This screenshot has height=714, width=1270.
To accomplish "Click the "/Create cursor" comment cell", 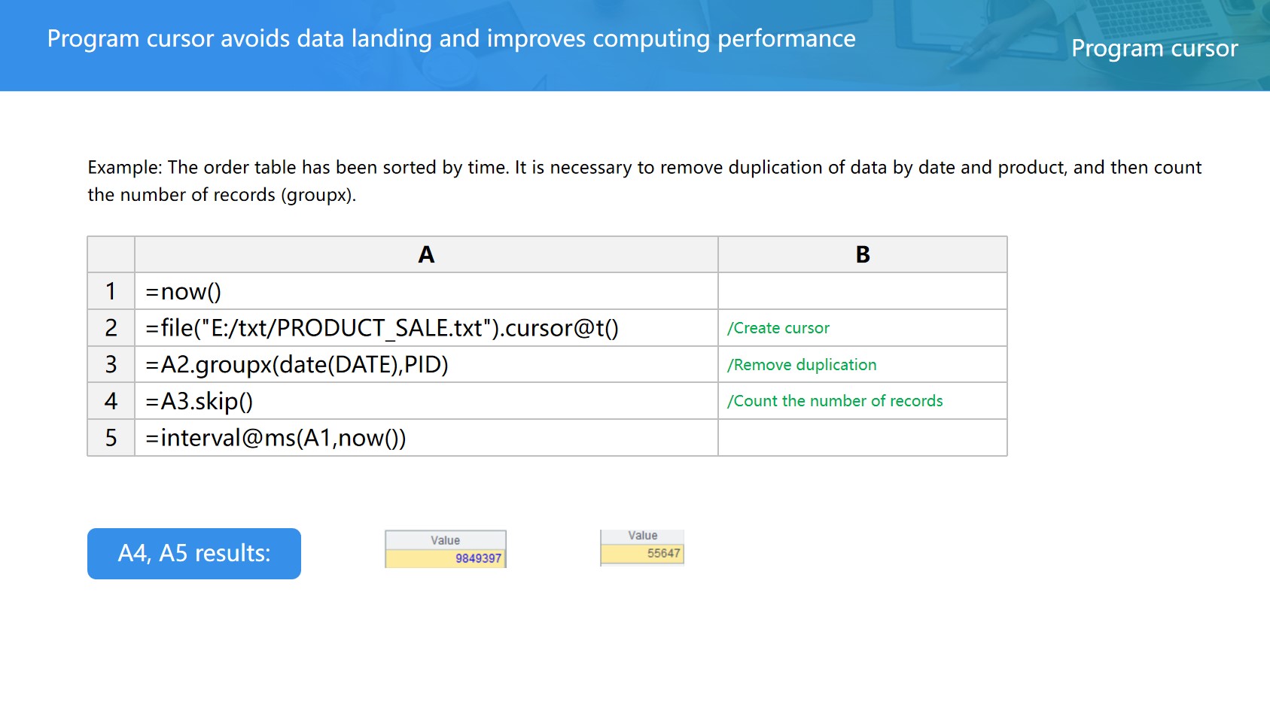I will pyautogui.click(x=862, y=328).
